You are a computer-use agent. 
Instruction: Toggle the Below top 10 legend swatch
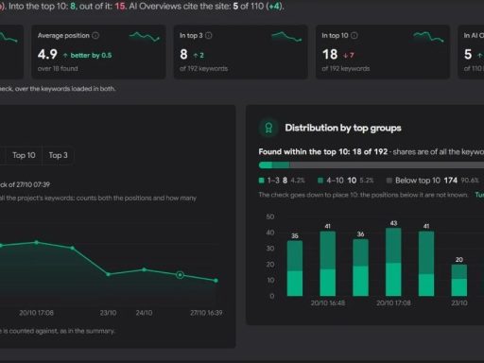point(389,181)
